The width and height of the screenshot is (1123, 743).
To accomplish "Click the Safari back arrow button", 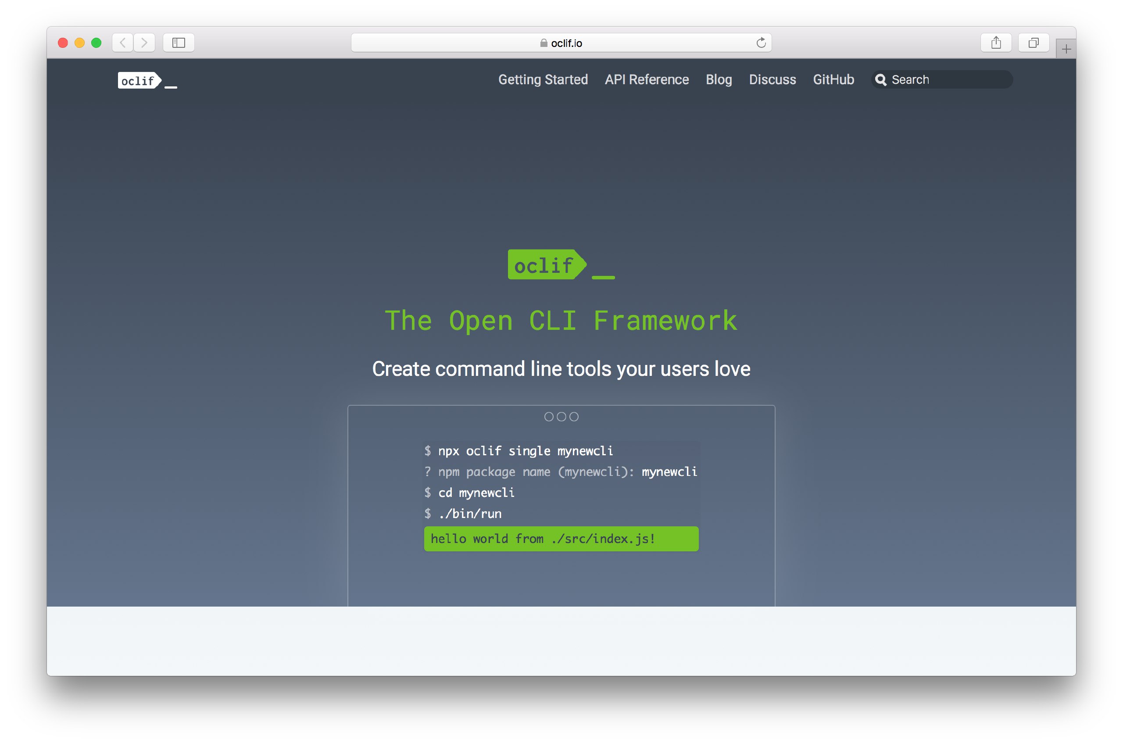I will pyautogui.click(x=122, y=43).
